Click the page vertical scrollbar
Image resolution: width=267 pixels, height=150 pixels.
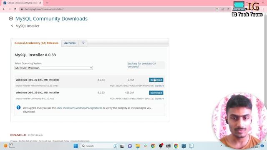point(266,77)
